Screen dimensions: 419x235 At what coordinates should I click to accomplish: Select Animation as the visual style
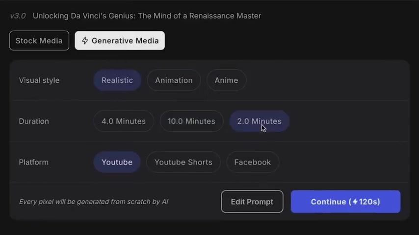174,80
